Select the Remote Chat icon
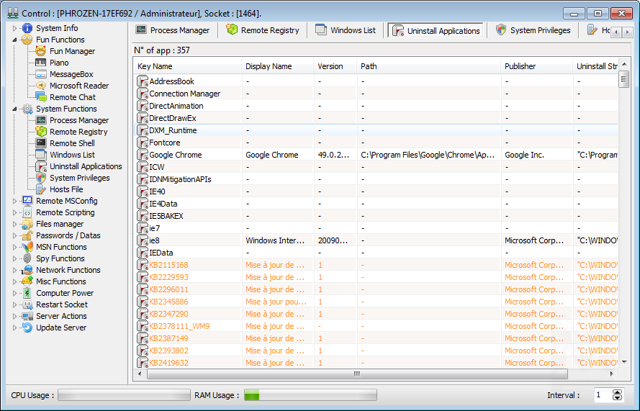The width and height of the screenshot is (640, 411). pos(41,97)
